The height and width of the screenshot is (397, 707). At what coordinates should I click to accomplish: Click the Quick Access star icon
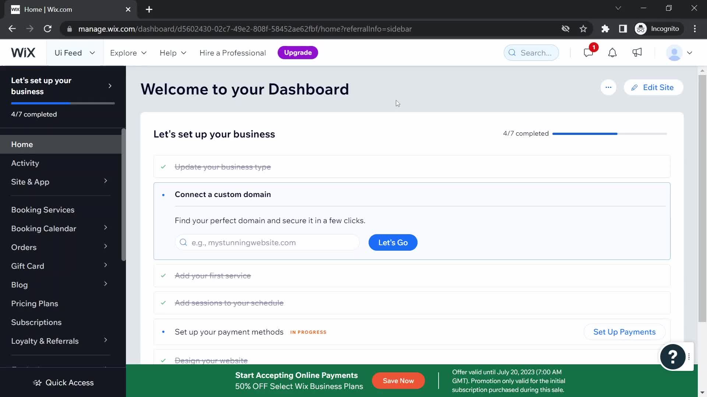tap(37, 383)
